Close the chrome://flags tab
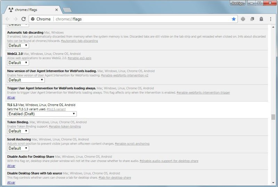Screen dimensions: 278x187 point(56,10)
